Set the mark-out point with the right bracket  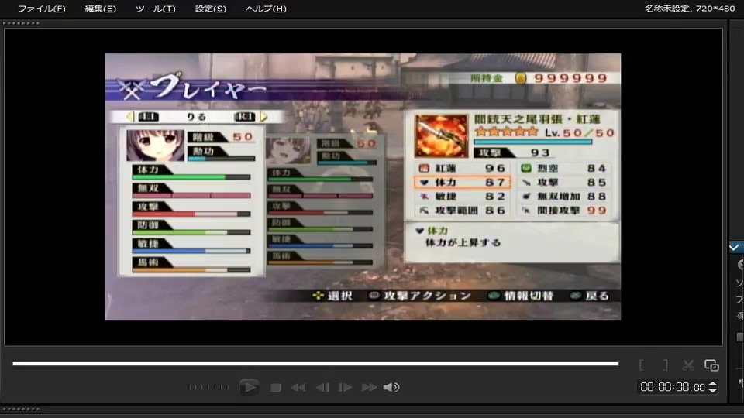pos(665,365)
